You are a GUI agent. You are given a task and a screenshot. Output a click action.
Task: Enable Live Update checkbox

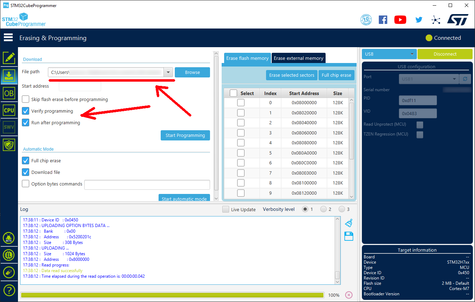tap(226, 209)
